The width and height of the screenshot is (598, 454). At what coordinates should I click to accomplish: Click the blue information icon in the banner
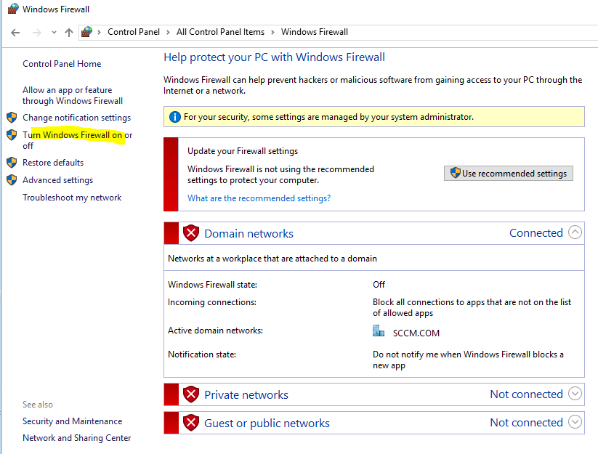(174, 116)
